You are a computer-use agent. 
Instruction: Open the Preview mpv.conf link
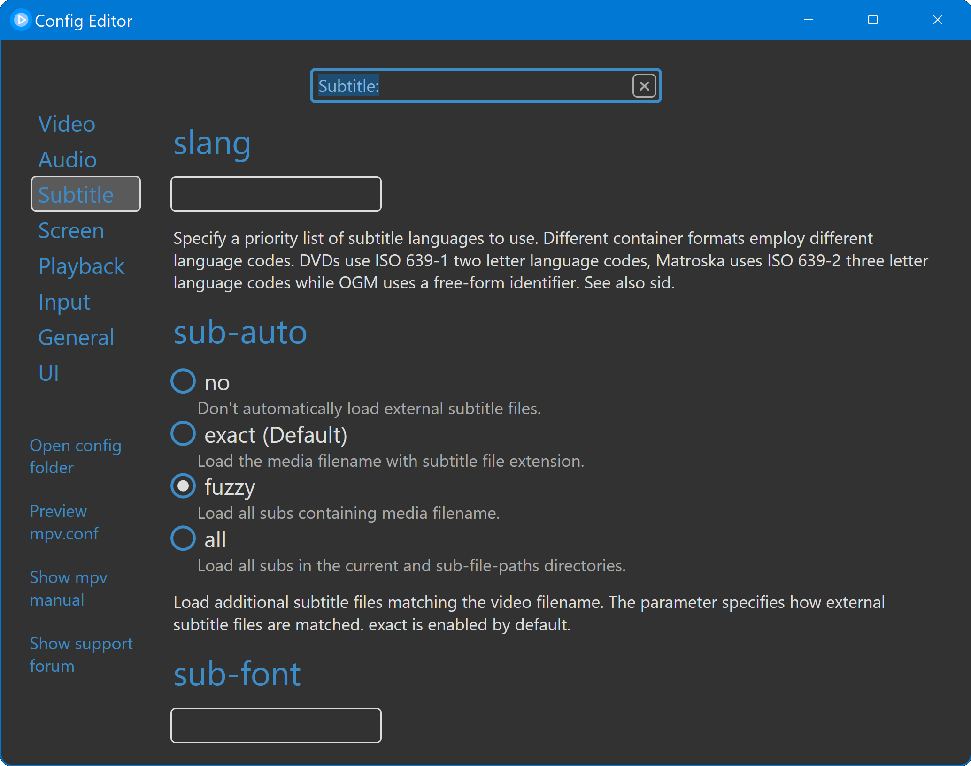[x=64, y=522]
